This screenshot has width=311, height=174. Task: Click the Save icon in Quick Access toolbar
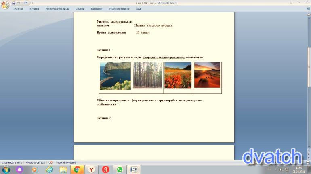tap(13, 3)
